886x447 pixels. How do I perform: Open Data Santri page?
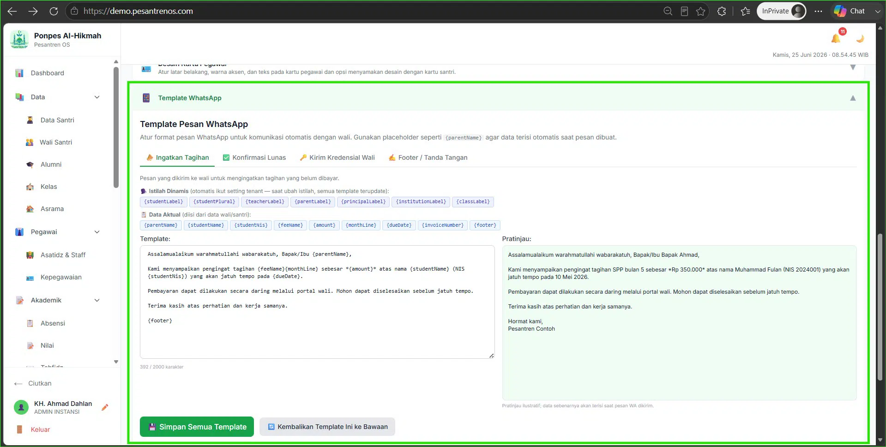tap(57, 120)
